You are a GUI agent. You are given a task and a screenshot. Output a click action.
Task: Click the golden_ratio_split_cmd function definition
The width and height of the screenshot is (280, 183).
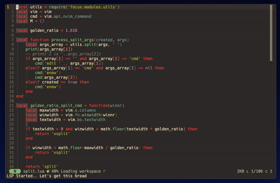click(x=56, y=106)
